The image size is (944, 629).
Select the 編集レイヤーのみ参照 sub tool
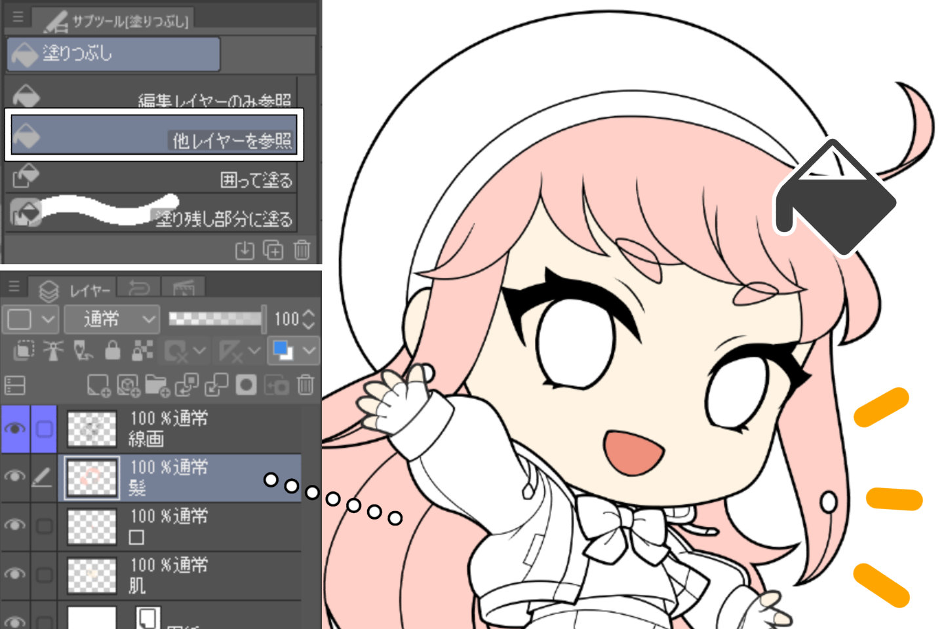[151, 96]
